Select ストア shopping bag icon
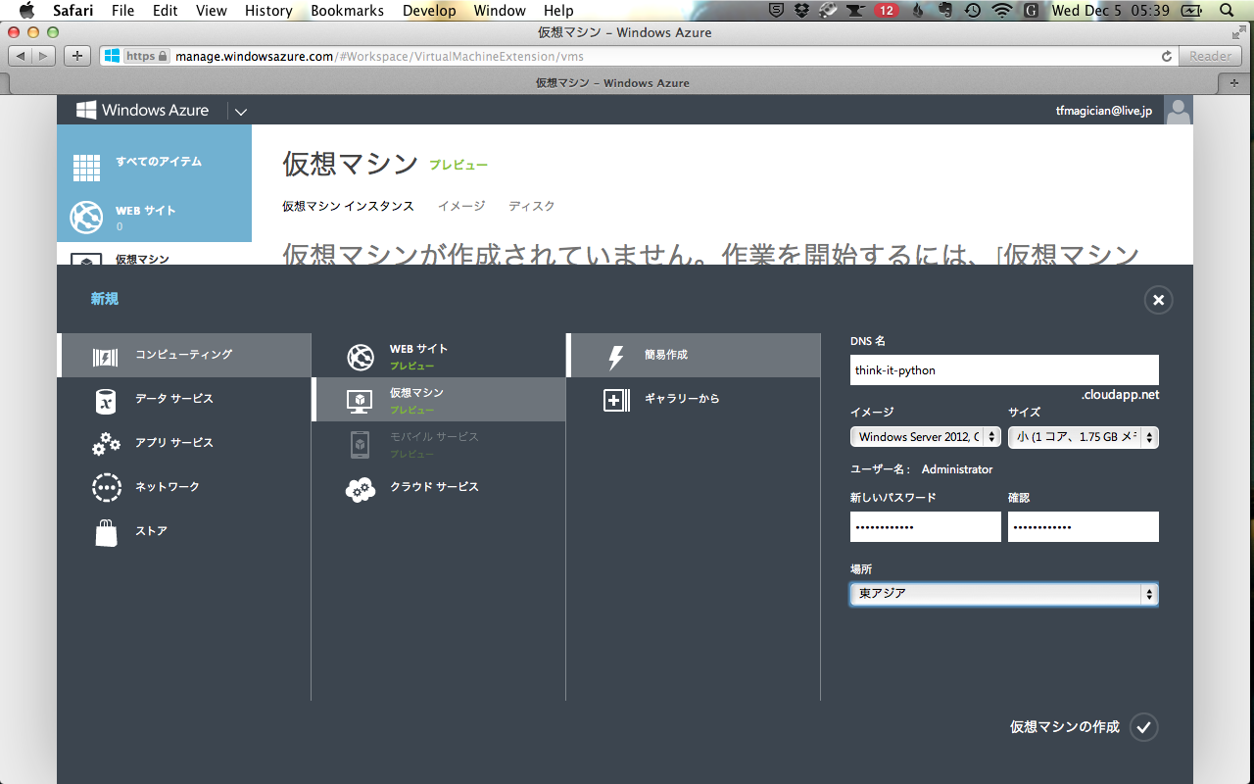Image resolution: width=1254 pixels, height=784 pixels. click(106, 532)
